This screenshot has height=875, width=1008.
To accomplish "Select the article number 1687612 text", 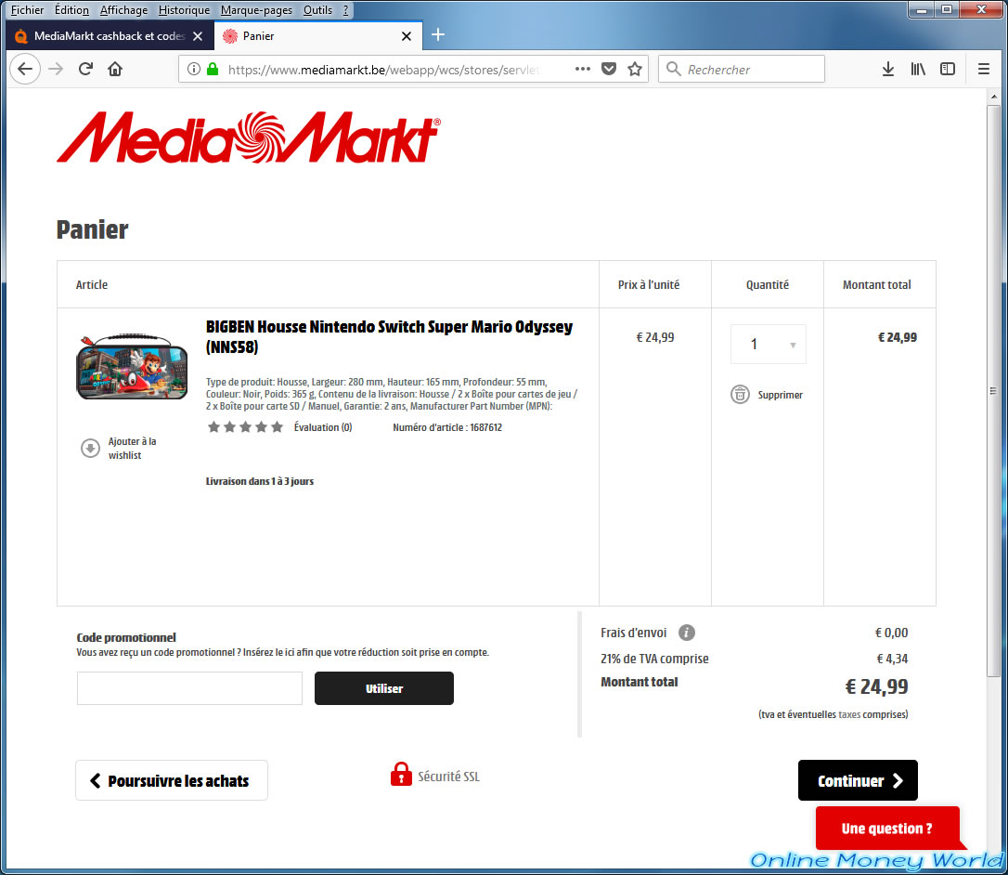I will [x=486, y=427].
